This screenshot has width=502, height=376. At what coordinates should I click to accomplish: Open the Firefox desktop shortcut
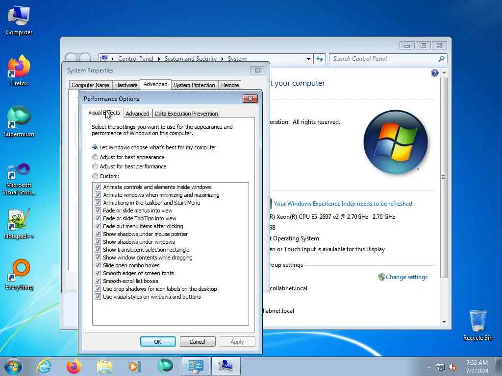pyautogui.click(x=19, y=70)
